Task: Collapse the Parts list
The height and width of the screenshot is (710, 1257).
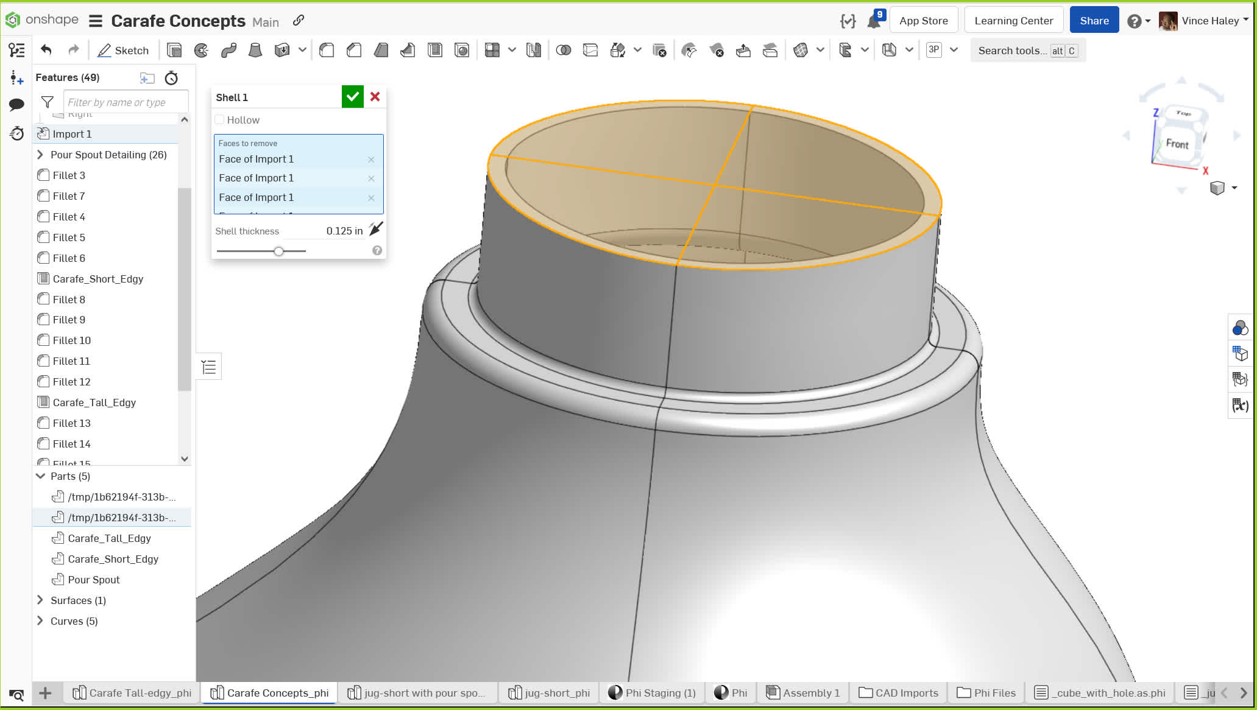Action: pyautogui.click(x=40, y=476)
